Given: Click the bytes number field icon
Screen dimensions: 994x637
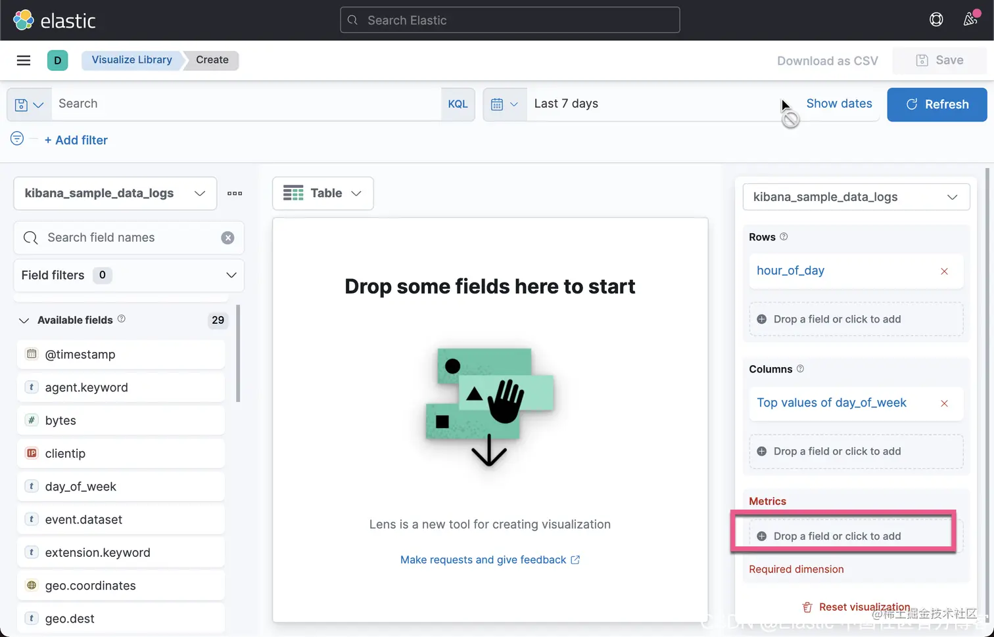Looking at the screenshot, I should [x=32, y=420].
